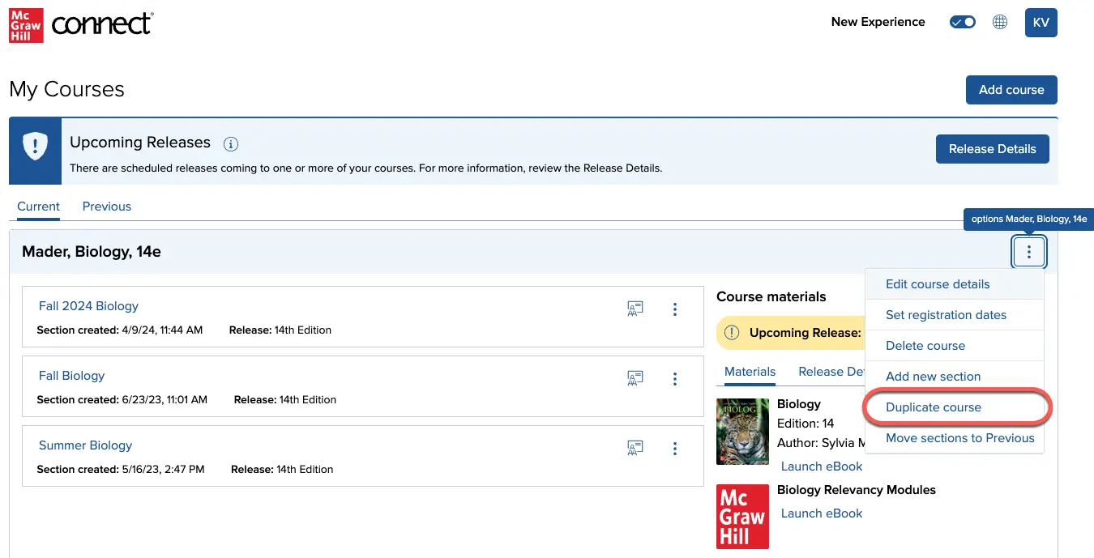Click the Mader, Biology, 14e course title
Screen dimensions: 1094x558
[x=92, y=252]
